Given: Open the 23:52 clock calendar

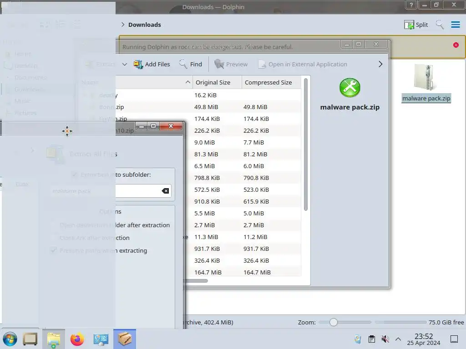Looking at the screenshot, I should [x=424, y=339].
